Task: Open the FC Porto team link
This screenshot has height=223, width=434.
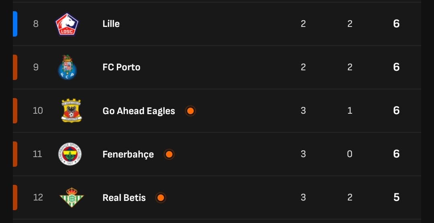Action: click(x=121, y=67)
